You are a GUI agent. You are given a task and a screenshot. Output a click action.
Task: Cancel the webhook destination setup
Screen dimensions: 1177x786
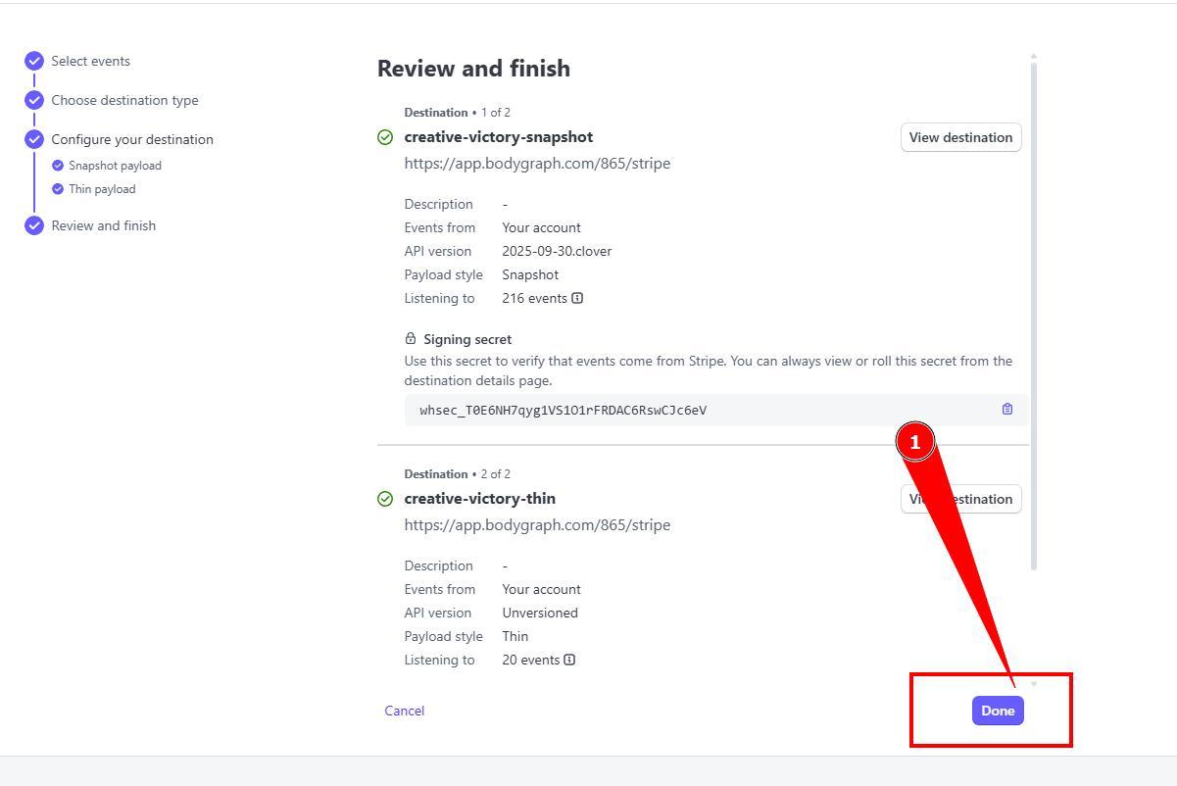(x=404, y=711)
